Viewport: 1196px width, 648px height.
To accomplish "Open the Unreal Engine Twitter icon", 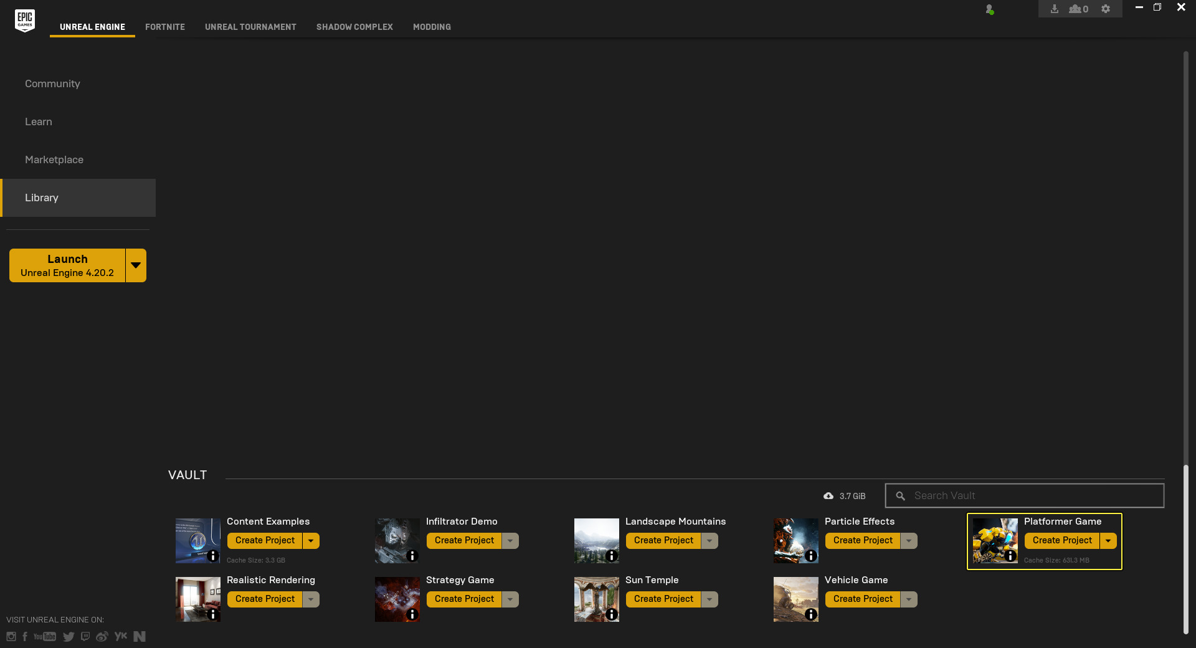I will 69,636.
